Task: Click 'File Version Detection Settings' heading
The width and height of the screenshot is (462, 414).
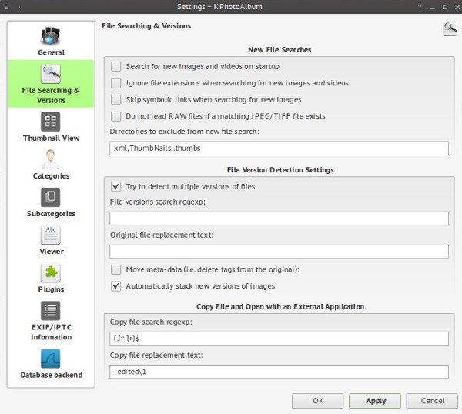Action: (280, 170)
